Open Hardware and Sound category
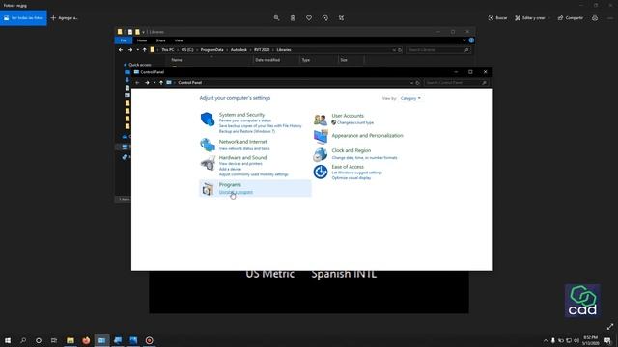Viewport: 618px width, 347px height. [242, 157]
